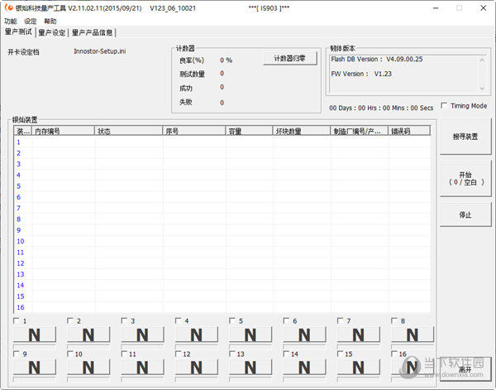Click the orange application logo icon
The width and height of the screenshot is (496, 390).
9,7
